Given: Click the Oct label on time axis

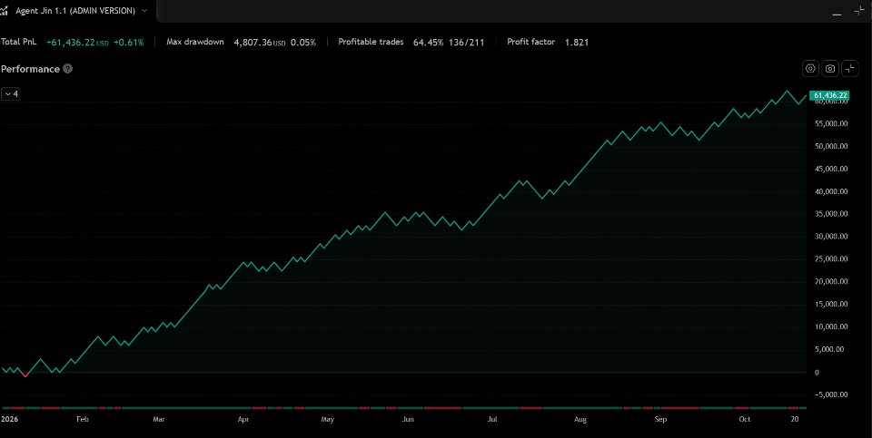Looking at the screenshot, I should [x=744, y=420].
